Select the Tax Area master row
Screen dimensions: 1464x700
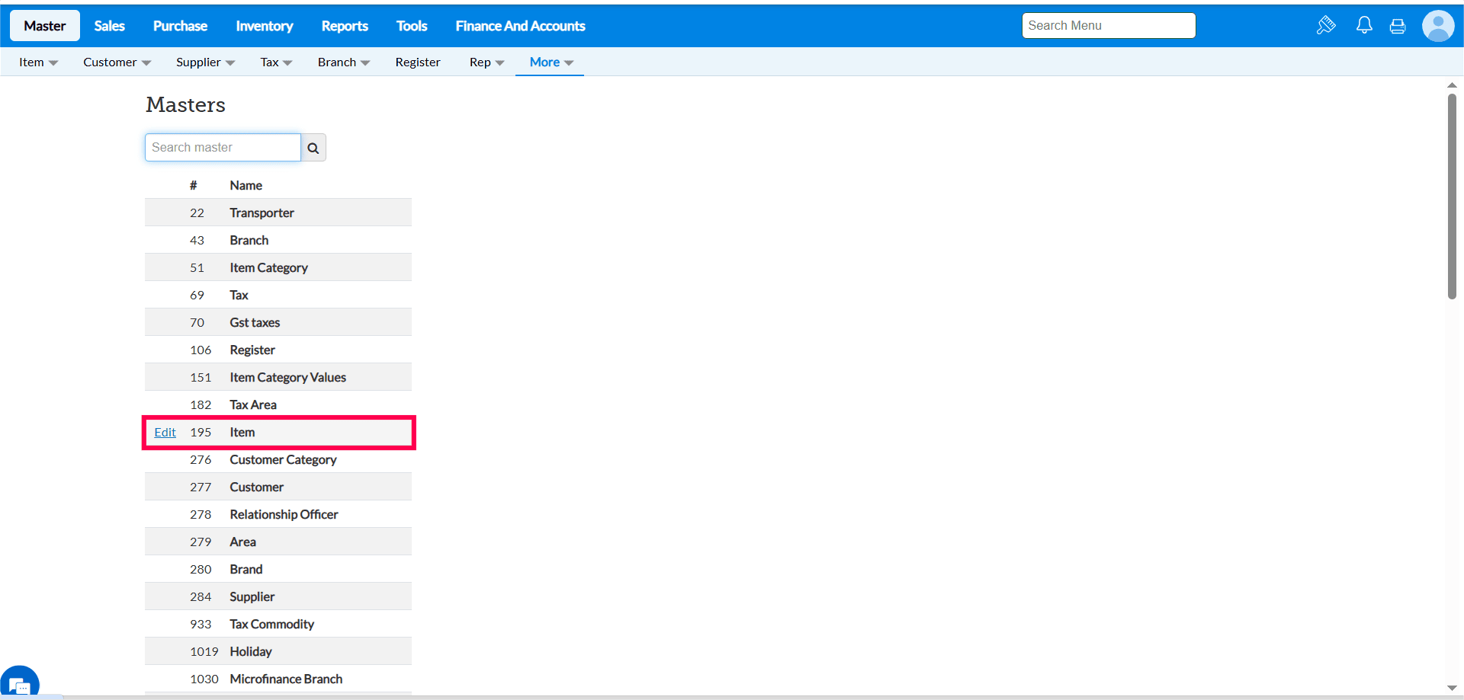278,404
